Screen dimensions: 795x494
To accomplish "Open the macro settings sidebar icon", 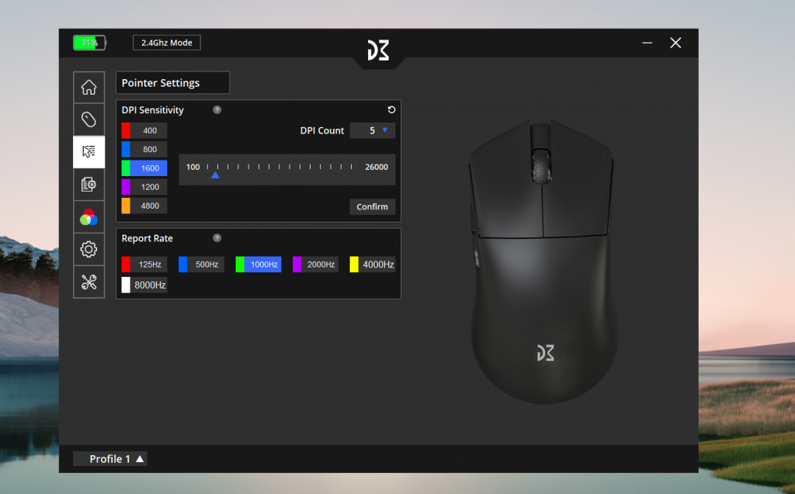I will (89, 185).
